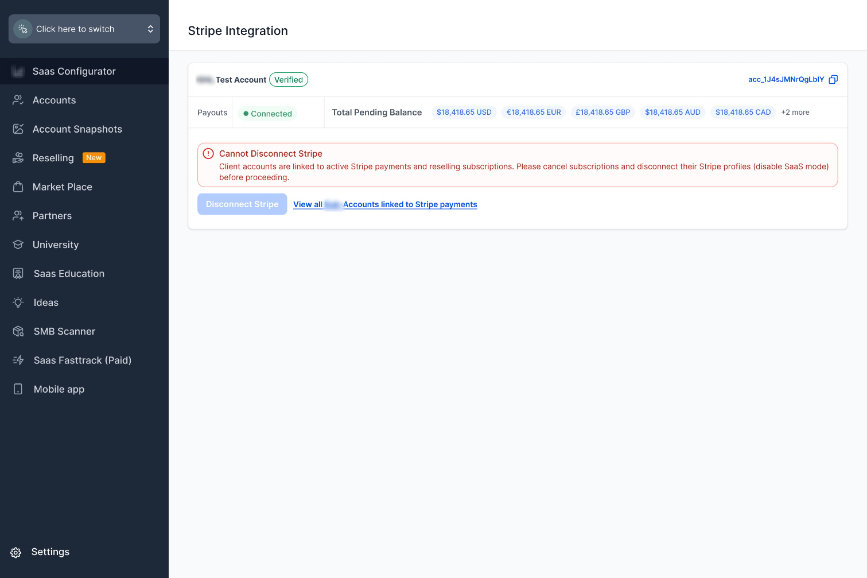The image size is (867, 578).
Task: Click the Settings gear icon
Action: 16,552
